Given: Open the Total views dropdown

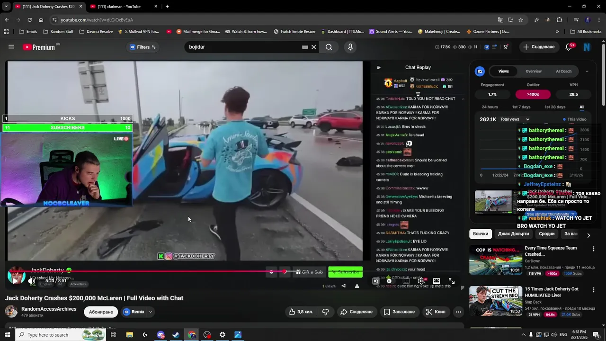Looking at the screenshot, I should point(515,119).
